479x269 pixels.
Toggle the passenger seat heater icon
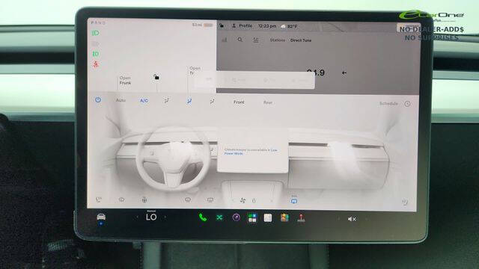coord(405,202)
